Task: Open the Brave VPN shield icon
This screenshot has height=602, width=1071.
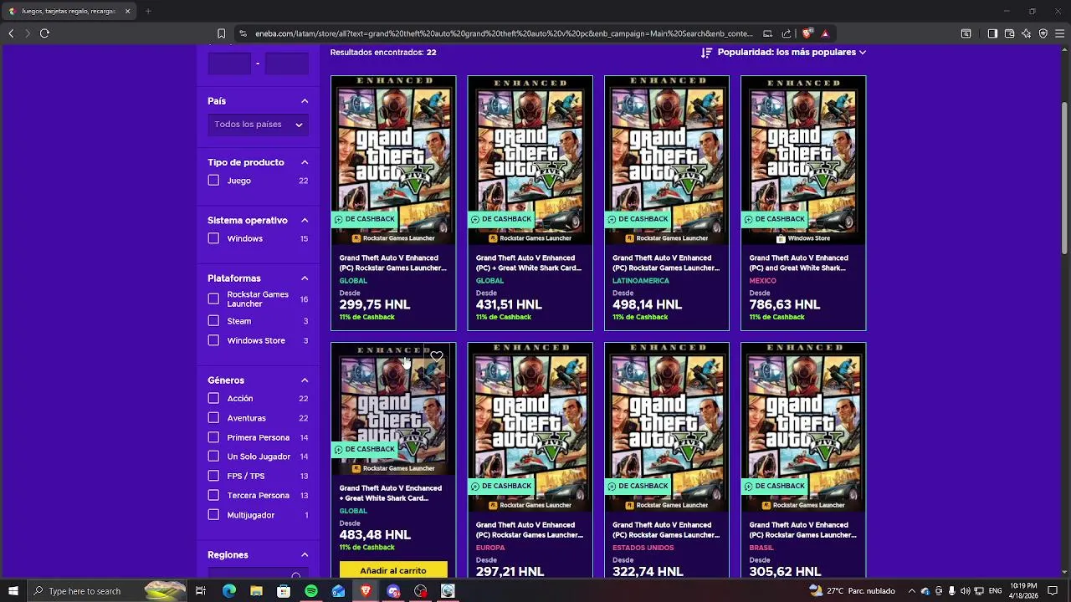Action: 1043,33
